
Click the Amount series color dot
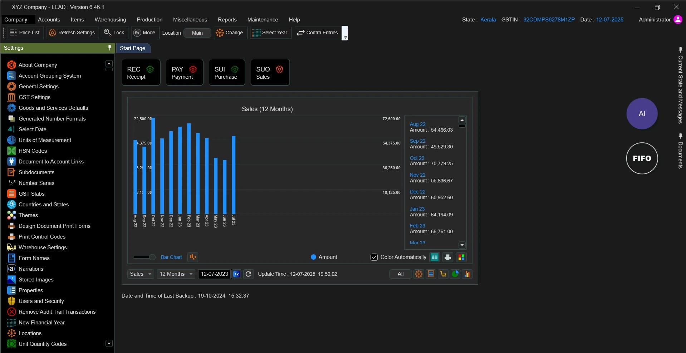[x=313, y=257]
